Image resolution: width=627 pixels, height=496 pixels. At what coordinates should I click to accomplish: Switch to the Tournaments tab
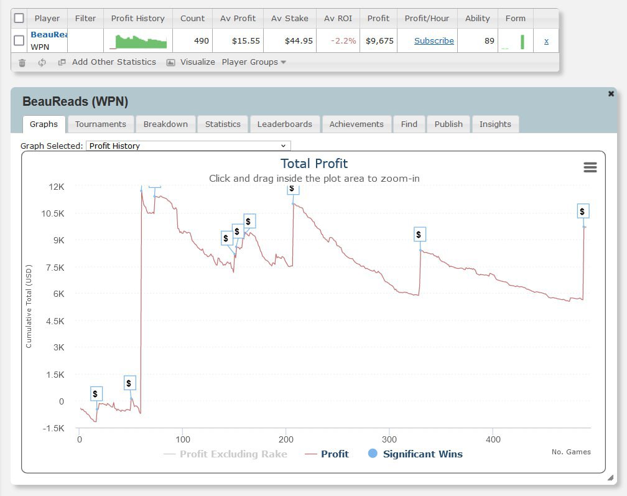(x=100, y=124)
